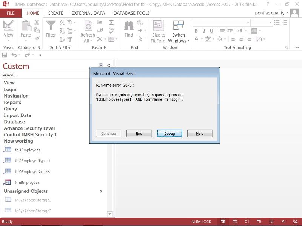The image size is (302, 226).
Task: Toggle Bold formatting
Action: pos(196,31)
